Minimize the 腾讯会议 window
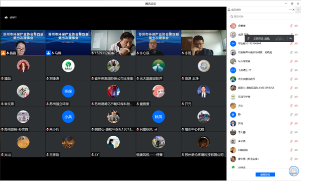 (x=286, y=4)
